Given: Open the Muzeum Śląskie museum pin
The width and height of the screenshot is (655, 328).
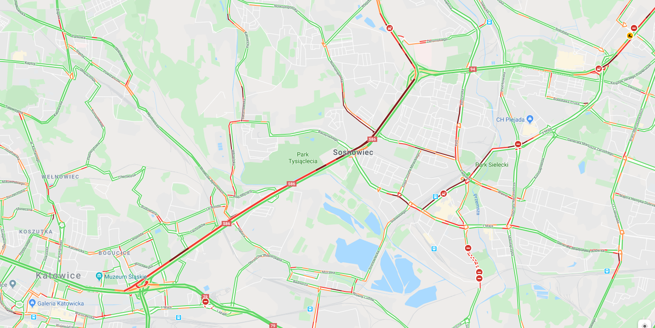Looking at the screenshot, I should 99,276.
